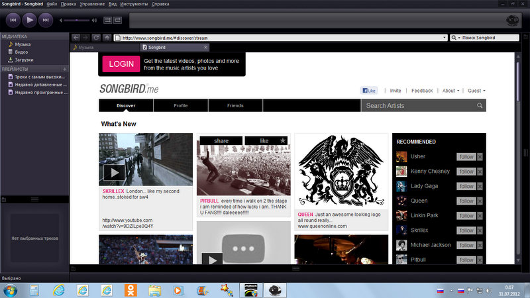Follow Lady Gaga in Recommended
Image resolution: width=530 pixels, height=298 pixels.
pyautogui.click(x=466, y=186)
